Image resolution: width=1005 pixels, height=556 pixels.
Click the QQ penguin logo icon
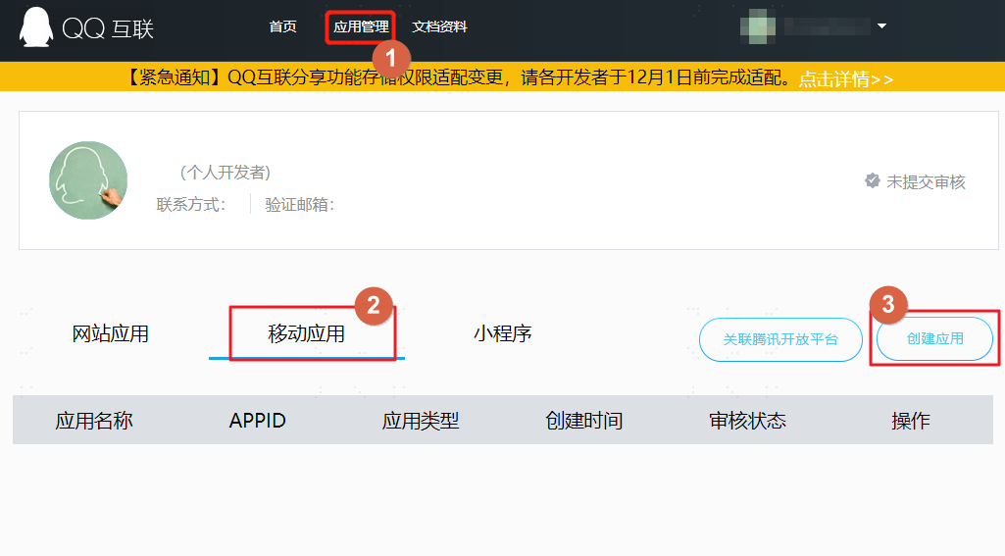36,27
